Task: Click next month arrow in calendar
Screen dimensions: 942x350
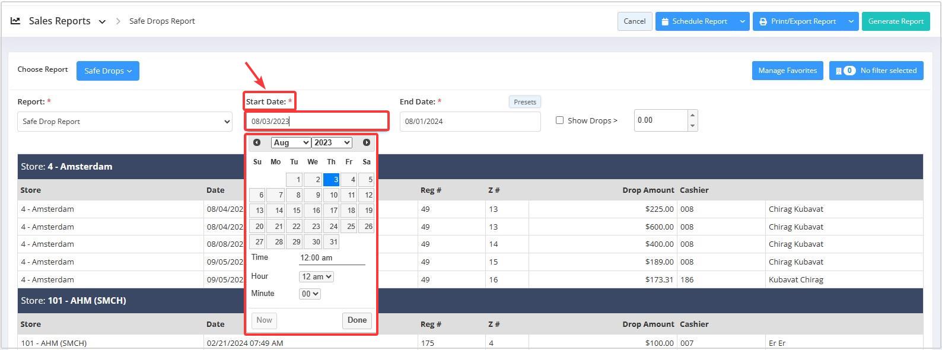Action: (367, 142)
